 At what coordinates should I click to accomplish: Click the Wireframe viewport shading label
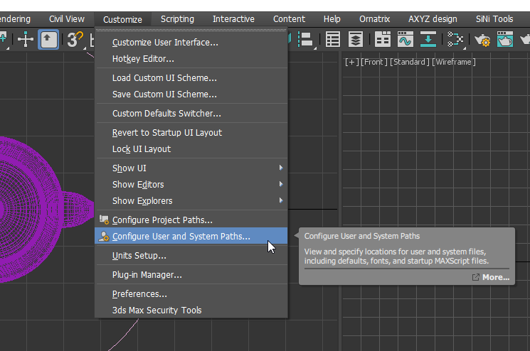click(x=453, y=62)
